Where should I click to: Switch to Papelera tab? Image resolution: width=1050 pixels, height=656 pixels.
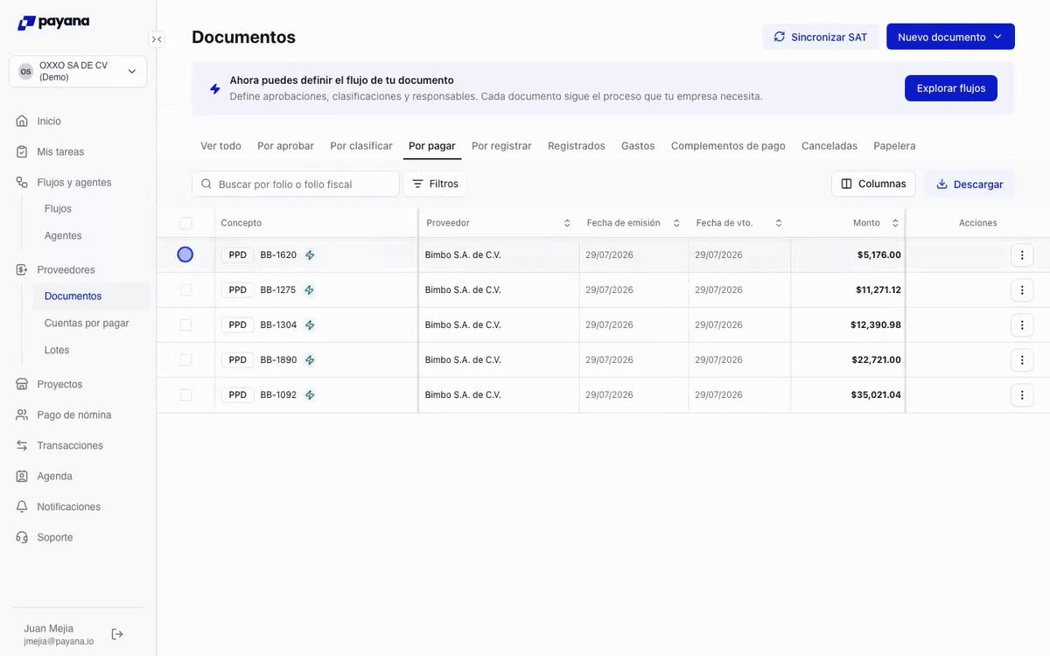(894, 146)
